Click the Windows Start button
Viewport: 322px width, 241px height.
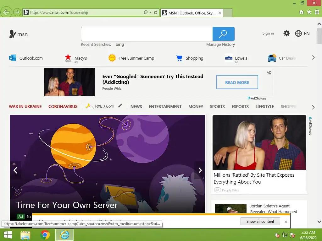tap(8, 235)
